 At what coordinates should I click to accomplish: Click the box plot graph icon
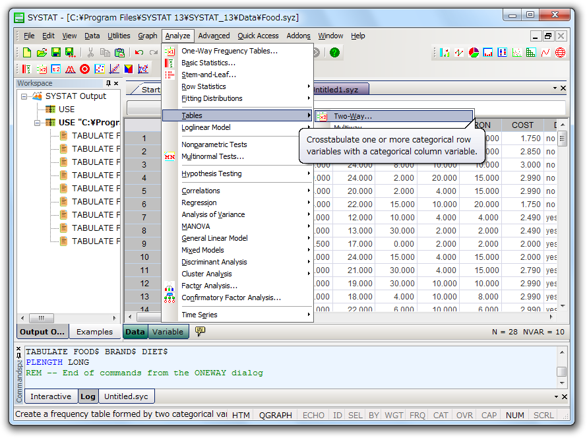pyautogui.click(x=503, y=52)
